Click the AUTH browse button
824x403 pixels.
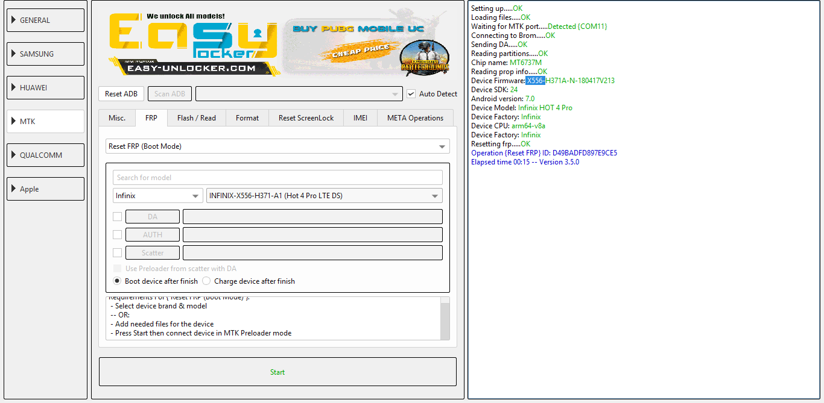tap(153, 234)
